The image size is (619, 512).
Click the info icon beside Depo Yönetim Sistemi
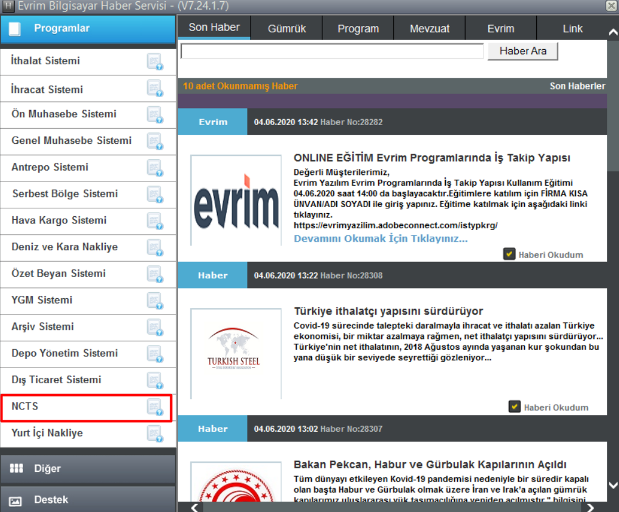(154, 354)
